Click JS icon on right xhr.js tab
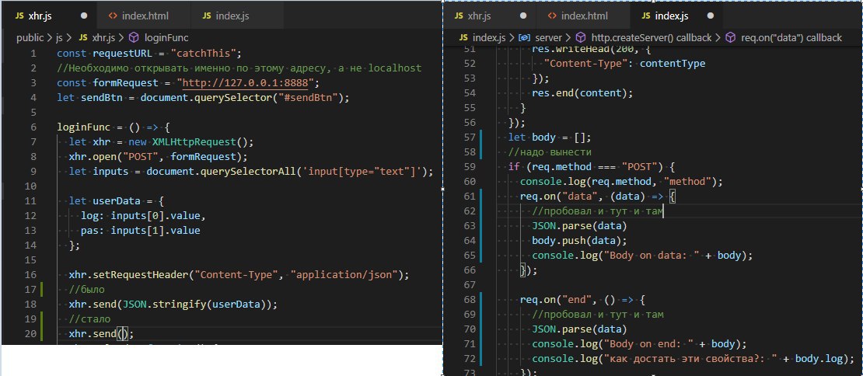This screenshot has height=376, width=863. coord(459,16)
